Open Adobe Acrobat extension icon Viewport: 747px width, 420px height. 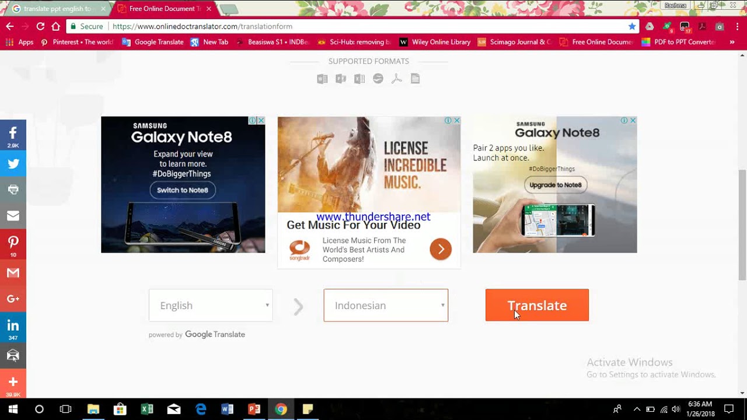(x=702, y=26)
